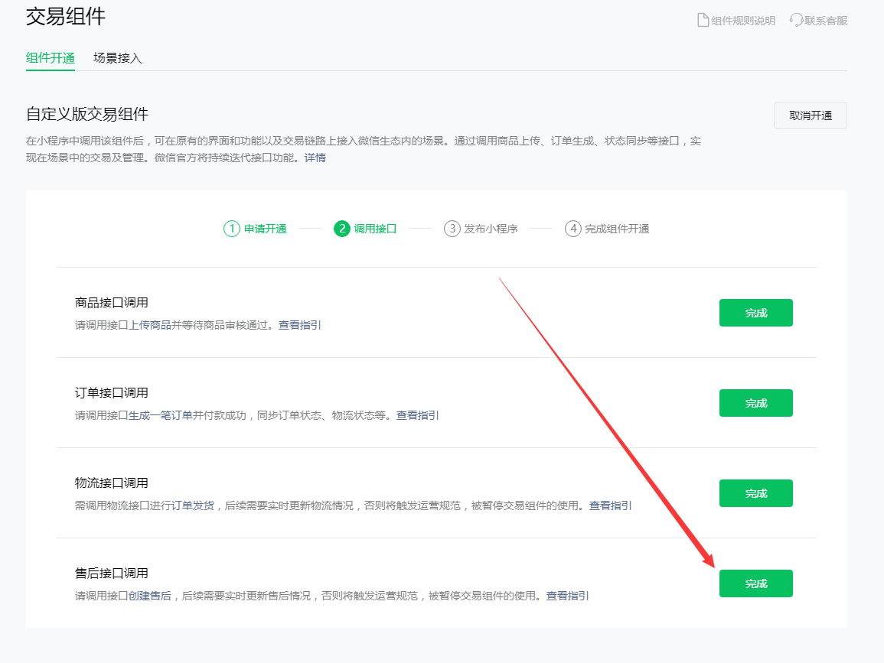
Task: Open 查看指引 in the 售后接口调用 row
Action: (x=567, y=596)
